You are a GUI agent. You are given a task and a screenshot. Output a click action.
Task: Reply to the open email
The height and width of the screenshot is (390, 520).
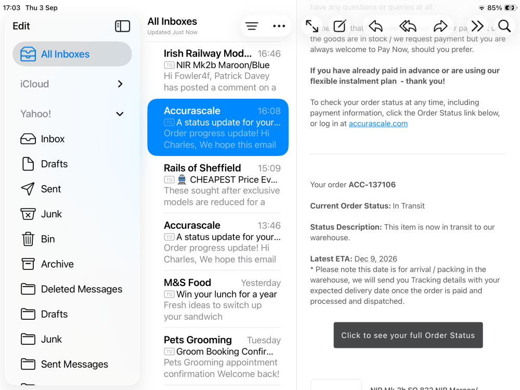(376, 26)
